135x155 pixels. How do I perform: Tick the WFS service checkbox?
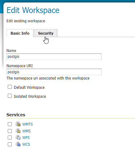pyautogui.click(x=10, y=137)
